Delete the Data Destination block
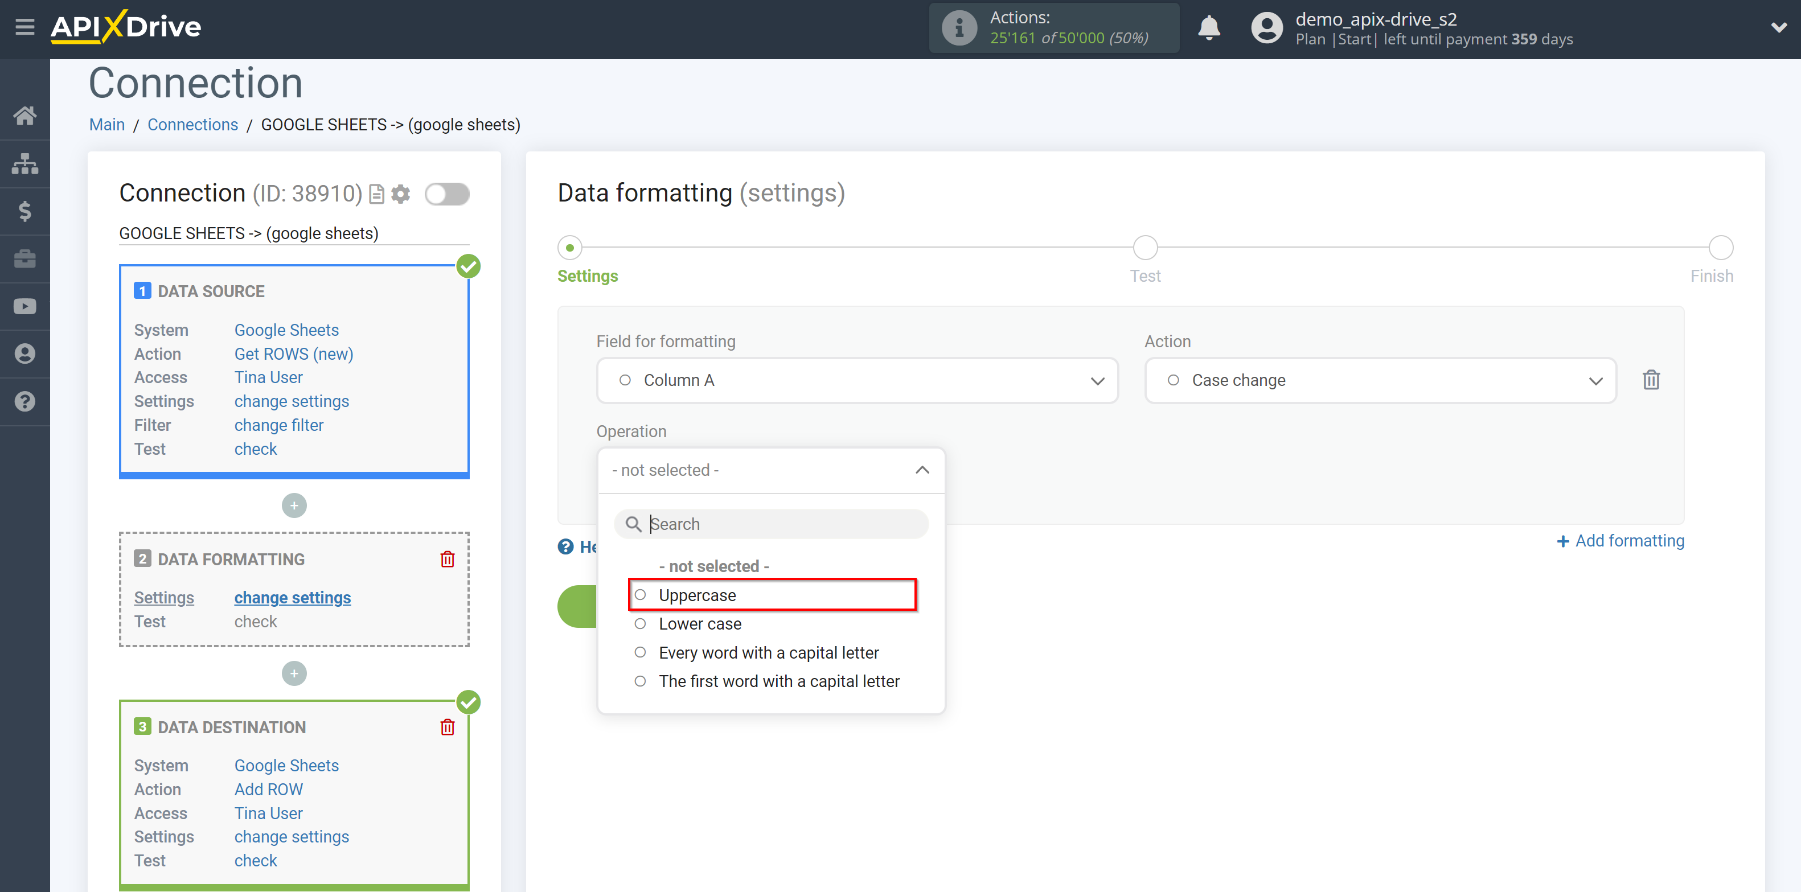 coord(448,727)
